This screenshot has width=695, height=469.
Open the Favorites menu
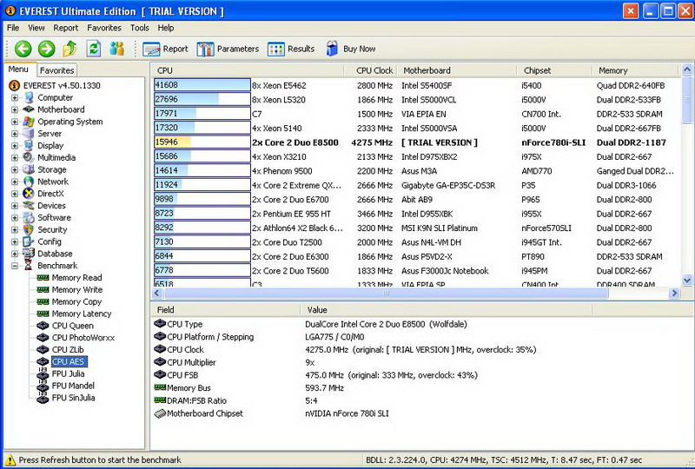[x=104, y=28]
